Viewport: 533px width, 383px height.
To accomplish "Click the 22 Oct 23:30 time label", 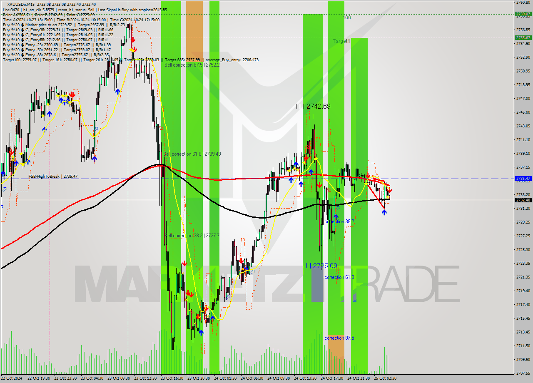I will [x=66, y=378].
